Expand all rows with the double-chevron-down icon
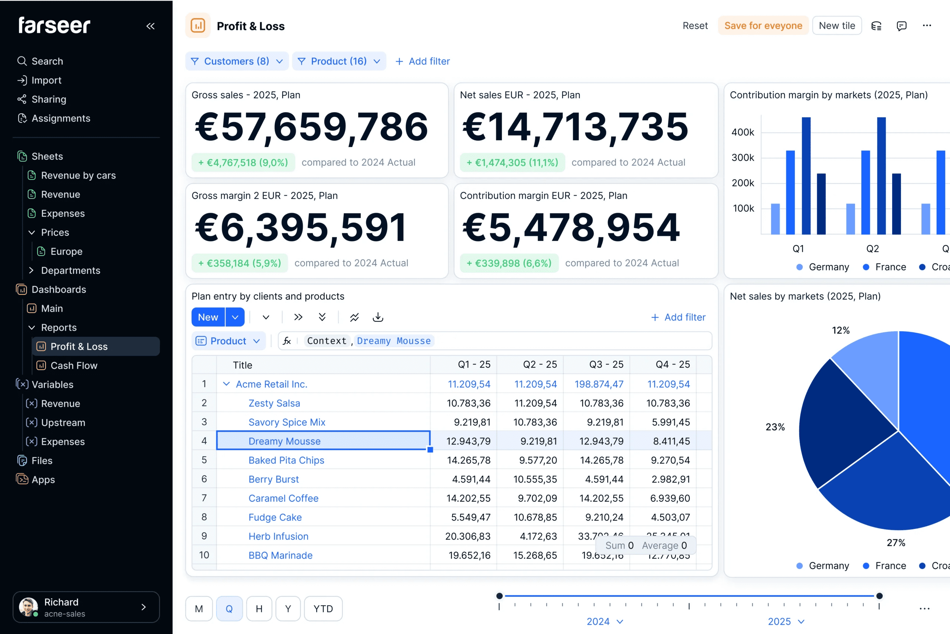Screen dimensions: 950x634 (322, 317)
